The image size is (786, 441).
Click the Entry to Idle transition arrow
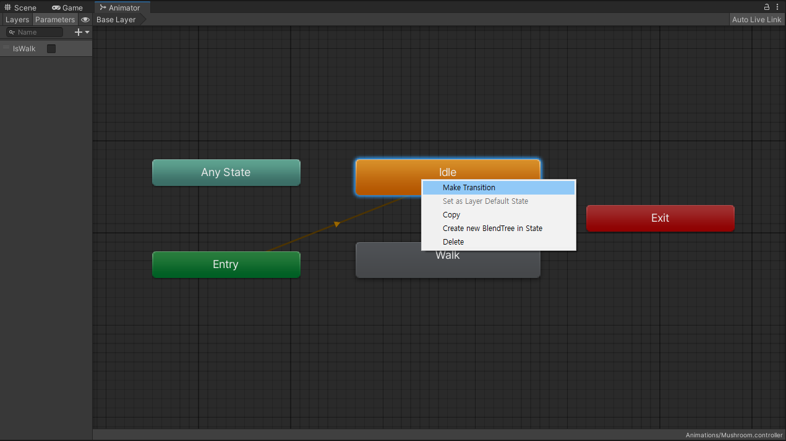[x=336, y=224]
